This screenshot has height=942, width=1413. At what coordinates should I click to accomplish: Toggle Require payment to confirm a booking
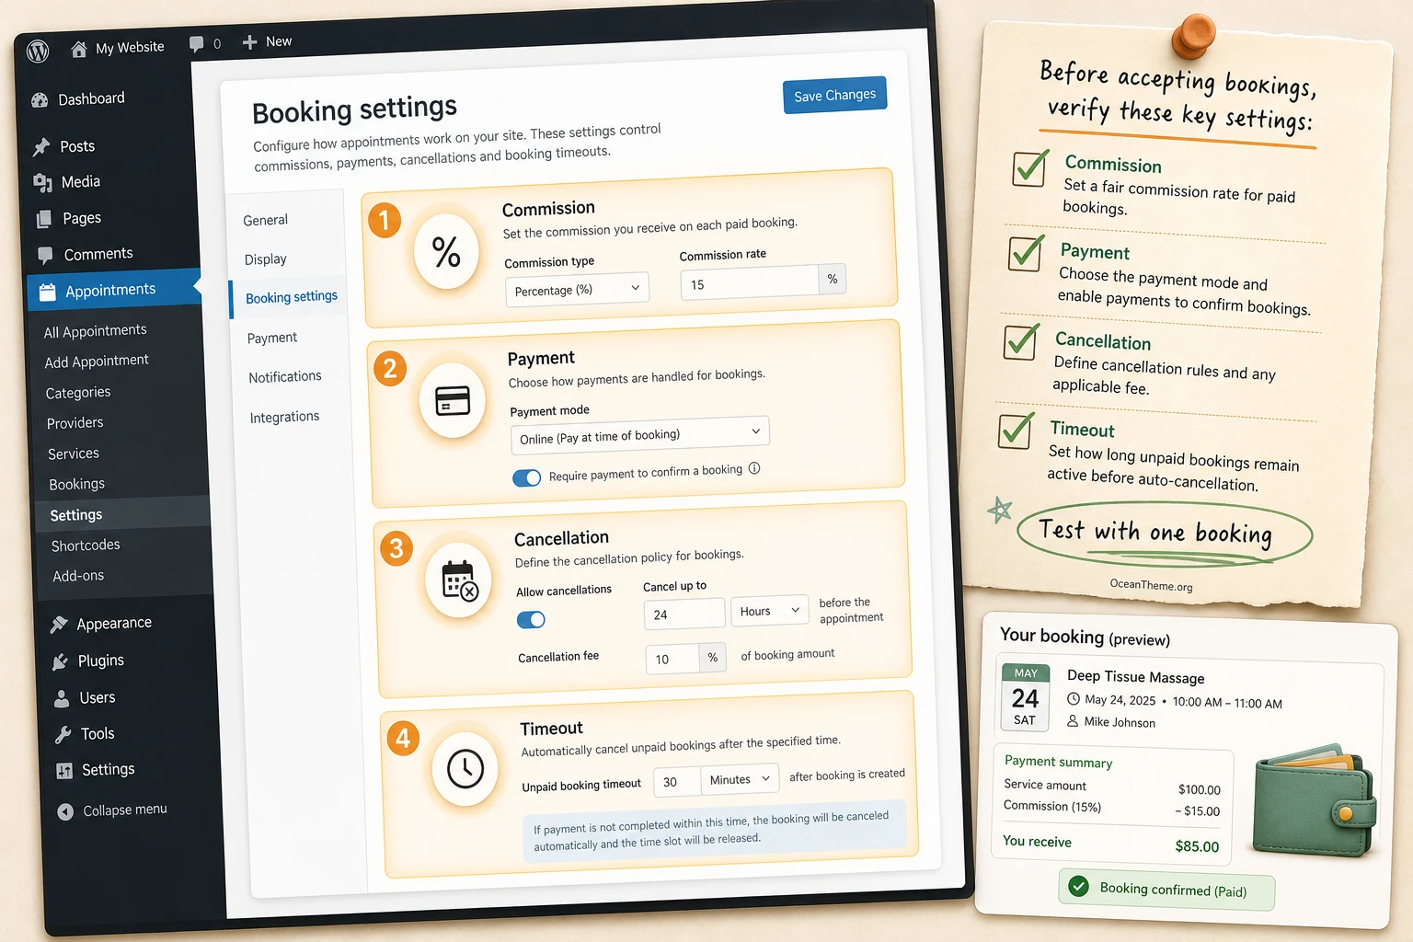[527, 478]
